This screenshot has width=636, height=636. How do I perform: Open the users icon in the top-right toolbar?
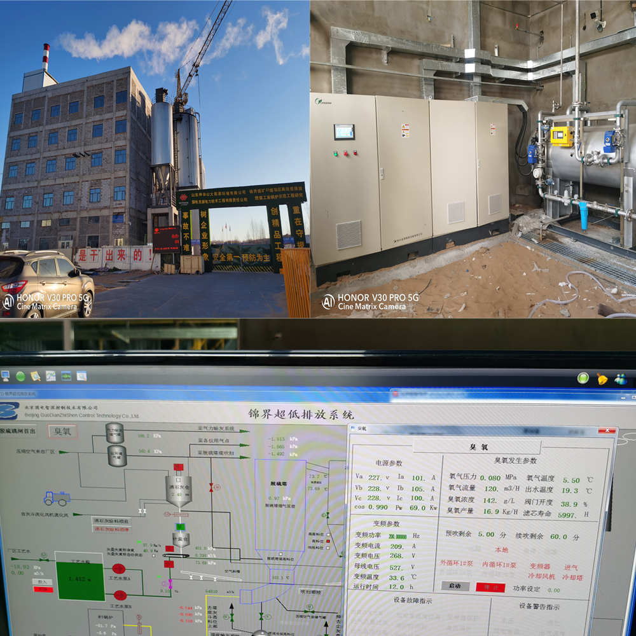621,379
